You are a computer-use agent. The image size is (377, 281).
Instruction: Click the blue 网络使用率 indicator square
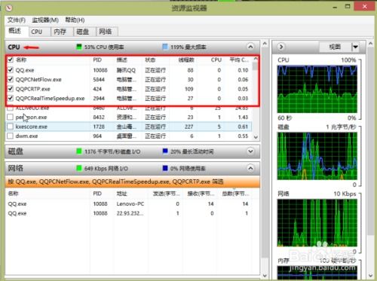(x=165, y=168)
